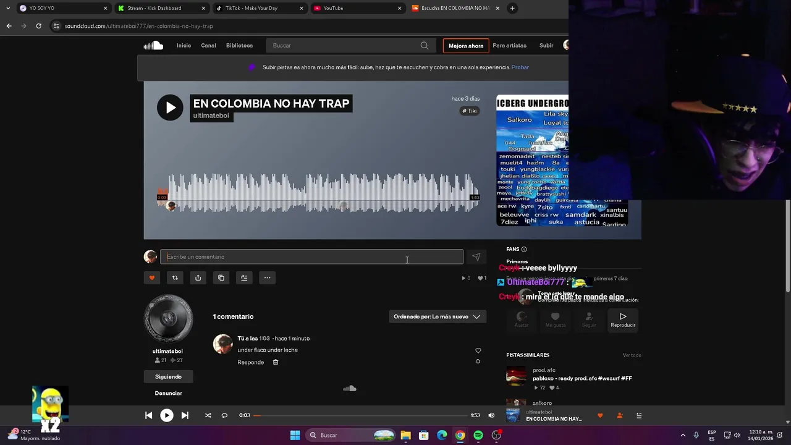Open the Inicio menu item
791x445 pixels.
(x=184, y=45)
